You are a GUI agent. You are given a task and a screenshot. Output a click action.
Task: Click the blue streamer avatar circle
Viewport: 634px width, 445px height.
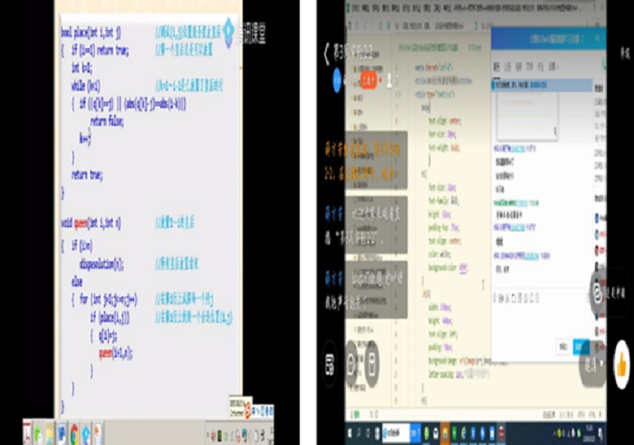pyautogui.click(x=336, y=81)
